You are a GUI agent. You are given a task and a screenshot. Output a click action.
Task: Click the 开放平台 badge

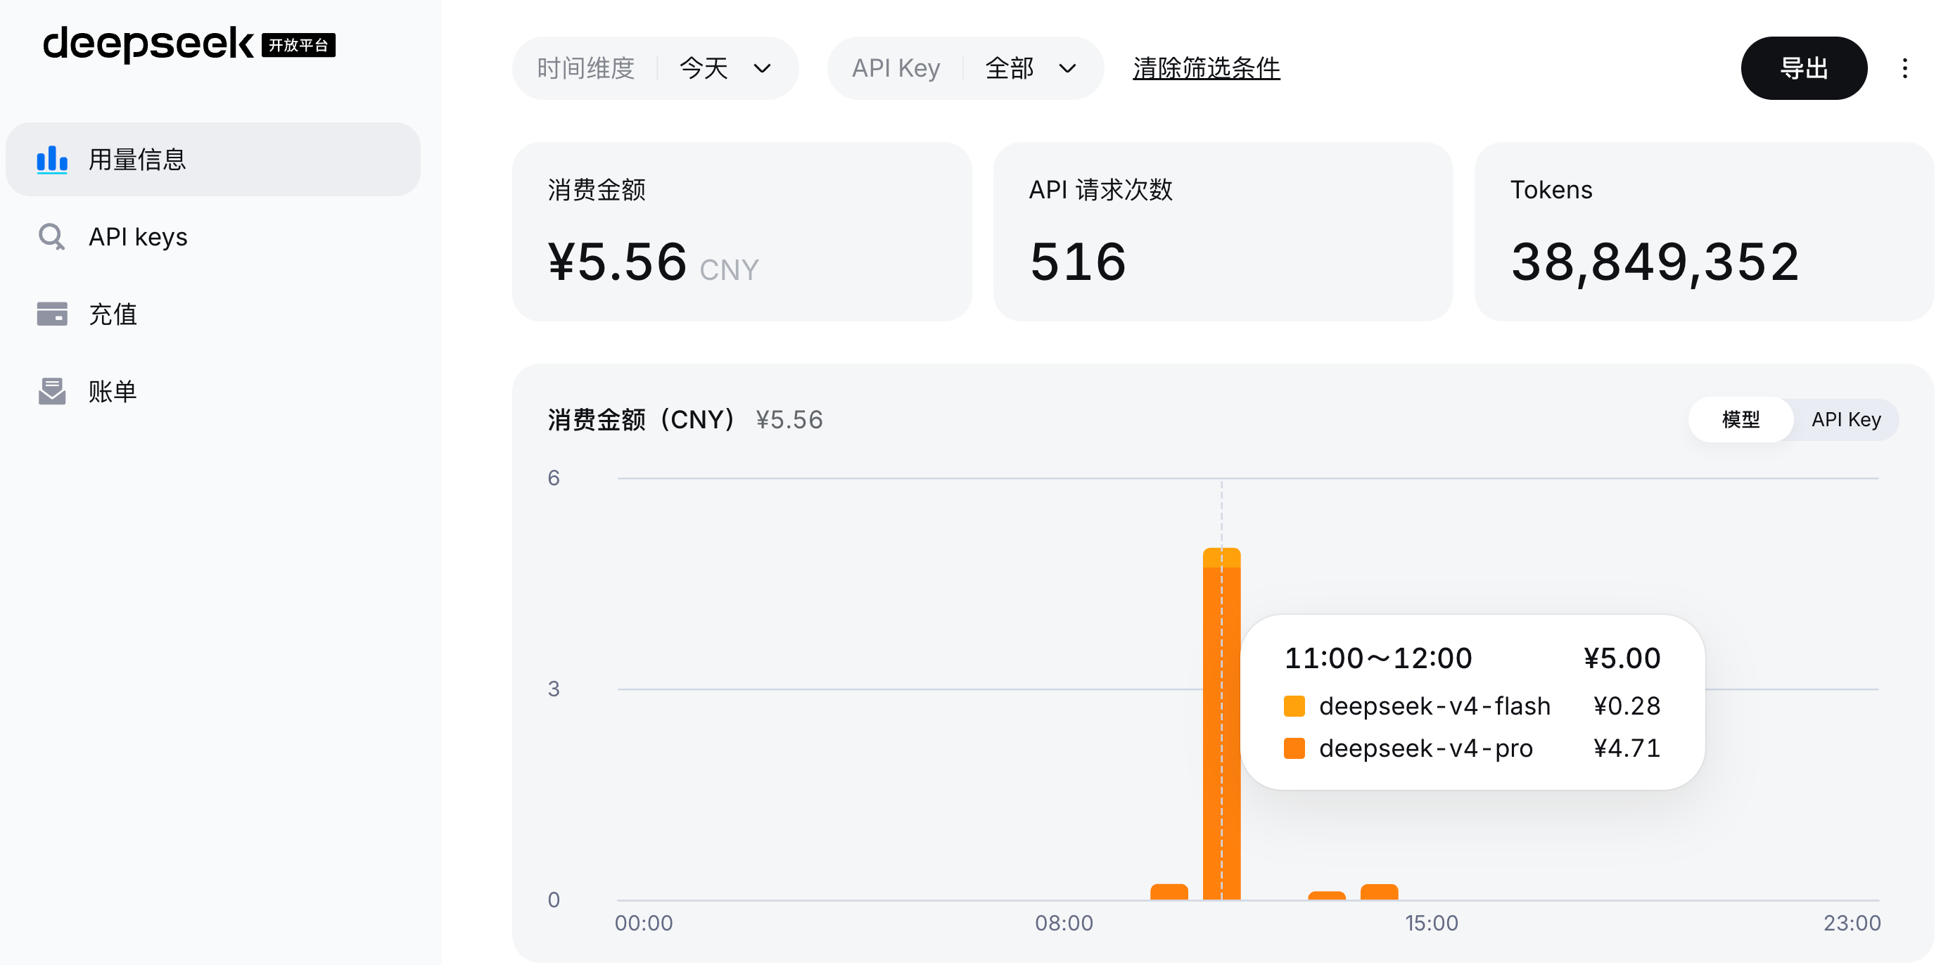coord(298,46)
